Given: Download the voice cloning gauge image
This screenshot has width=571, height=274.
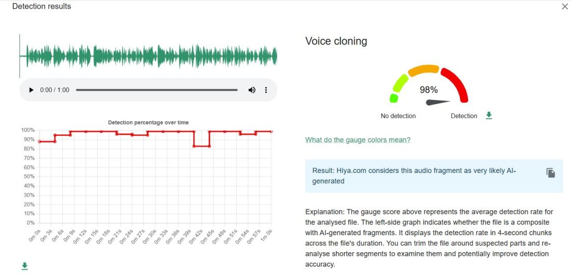Looking at the screenshot, I should pyautogui.click(x=488, y=116).
